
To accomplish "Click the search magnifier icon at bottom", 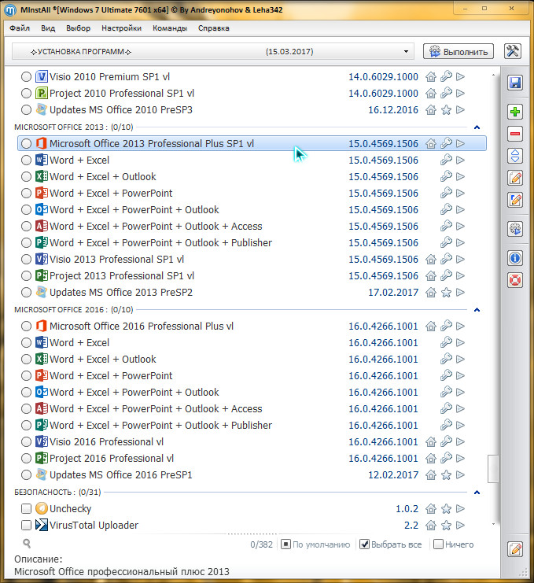I will click(27, 543).
